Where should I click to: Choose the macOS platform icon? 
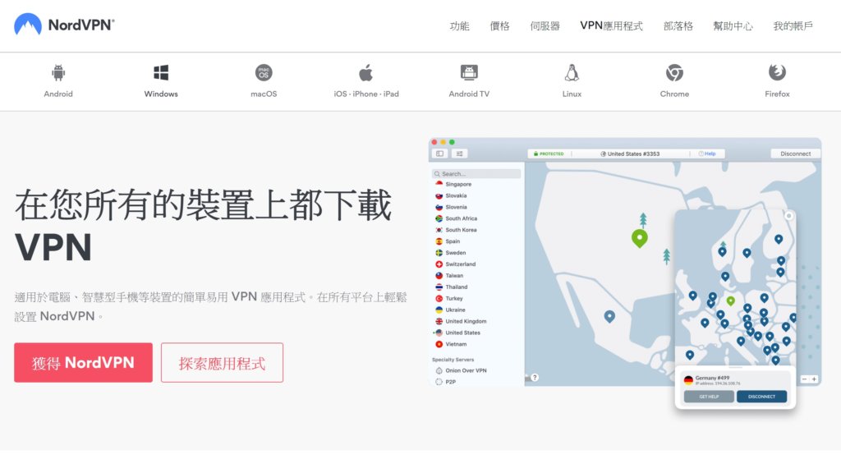(264, 72)
